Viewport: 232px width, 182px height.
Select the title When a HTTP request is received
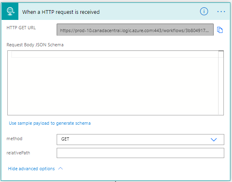[61, 12]
